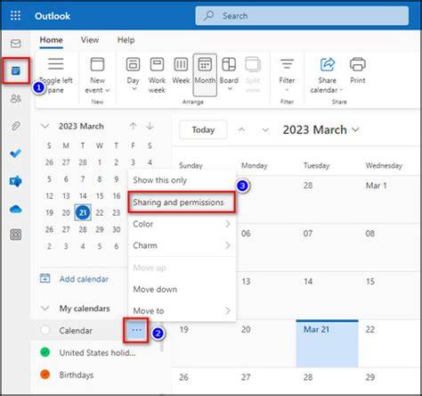Image resolution: width=422 pixels, height=396 pixels.
Task: Switch to the View tab
Action: coord(90,40)
